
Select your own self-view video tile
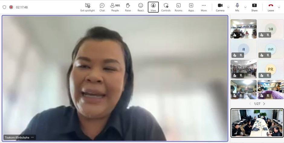tap(257, 123)
